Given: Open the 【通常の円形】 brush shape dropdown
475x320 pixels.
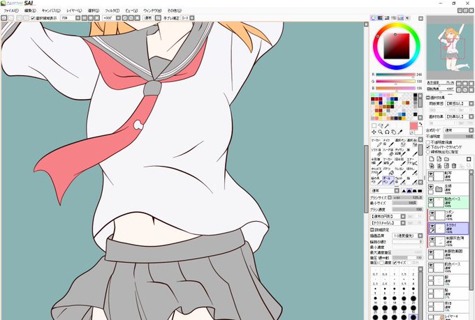Looking at the screenshot, I should pyautogui.click(x=403, y=217).
